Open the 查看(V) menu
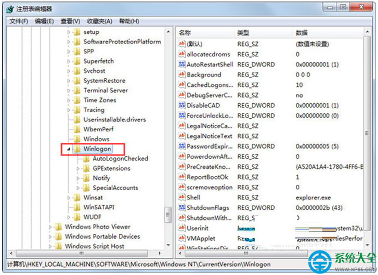 (70, 21)
